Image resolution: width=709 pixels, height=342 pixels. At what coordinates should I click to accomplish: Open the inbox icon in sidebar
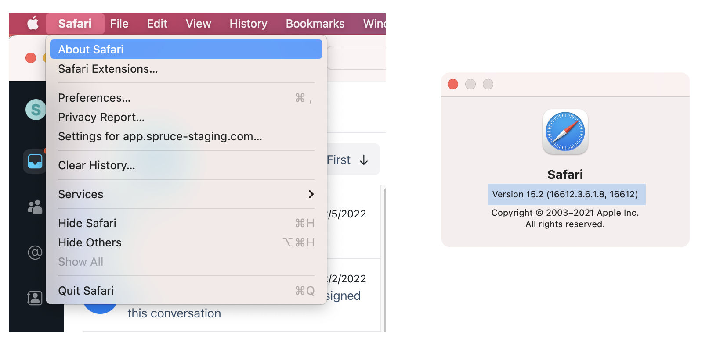point(35,161)
